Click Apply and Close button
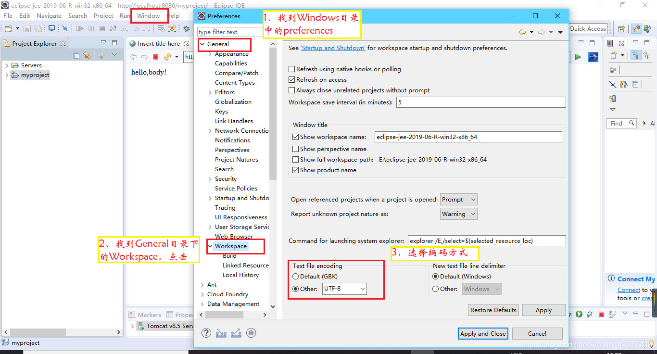657x354 pixels. 483,333
